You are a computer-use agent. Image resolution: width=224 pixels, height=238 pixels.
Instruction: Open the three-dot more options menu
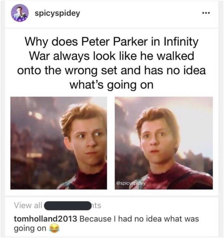tap(207, 14)
